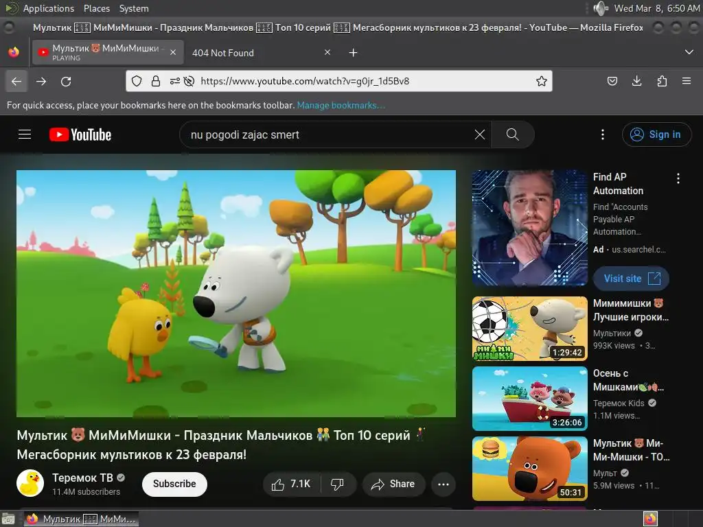Open the Теремок ТВ duck avatar

(30, 483)
